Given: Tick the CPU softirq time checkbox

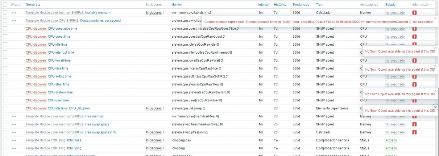Looking at the screenshot, I should (x=5, y=76).
